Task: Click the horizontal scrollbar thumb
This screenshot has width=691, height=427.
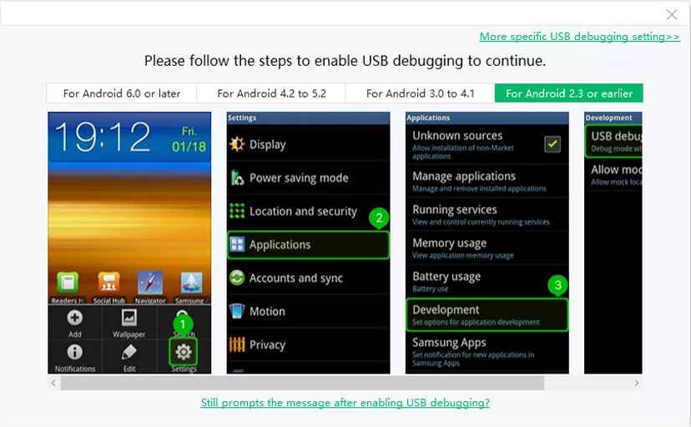Action: click(x=302, y=383)
